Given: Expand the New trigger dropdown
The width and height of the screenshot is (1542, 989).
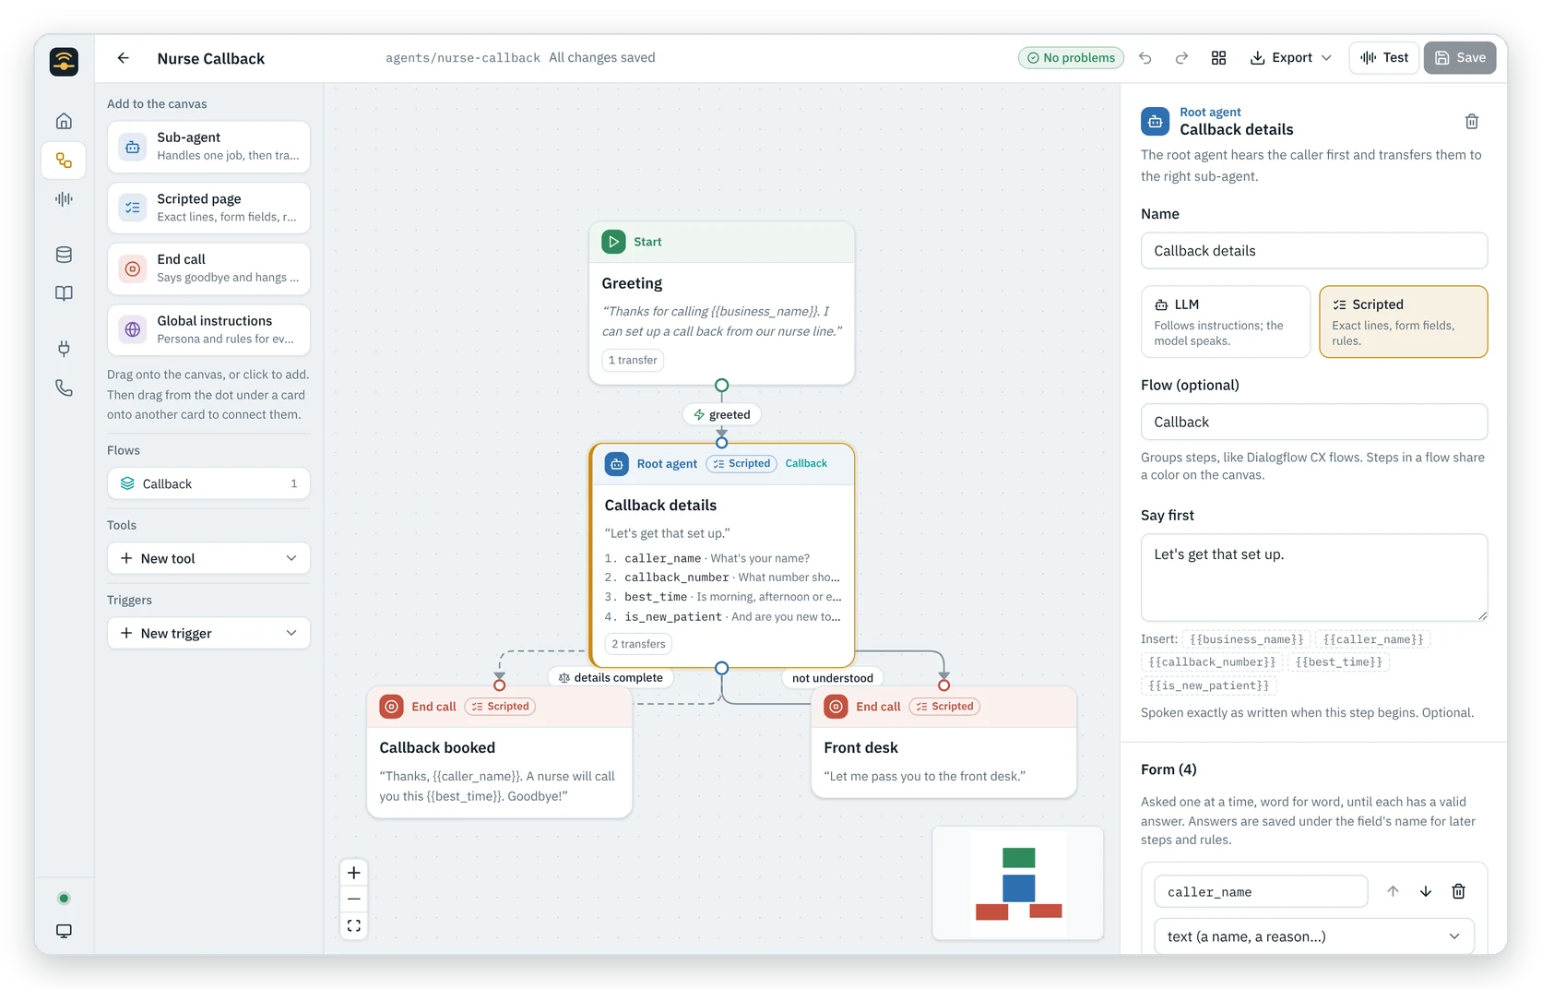Looking at the screenshot, I should tap(208, 633).
